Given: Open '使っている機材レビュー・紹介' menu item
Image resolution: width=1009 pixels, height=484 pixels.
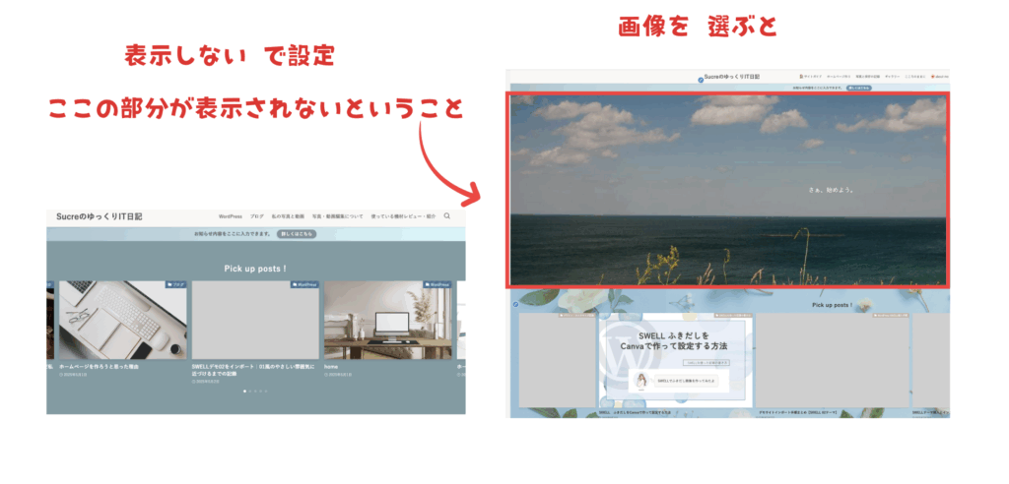Looking at the screenshot, I should 404,216.
